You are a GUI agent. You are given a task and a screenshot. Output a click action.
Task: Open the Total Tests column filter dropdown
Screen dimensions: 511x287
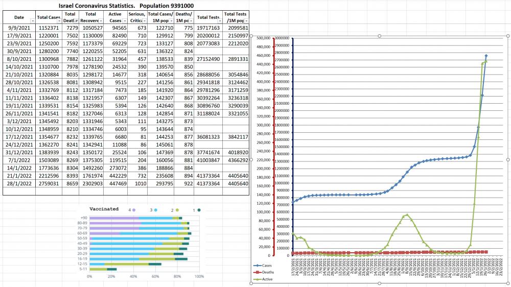tap(220, 21)
